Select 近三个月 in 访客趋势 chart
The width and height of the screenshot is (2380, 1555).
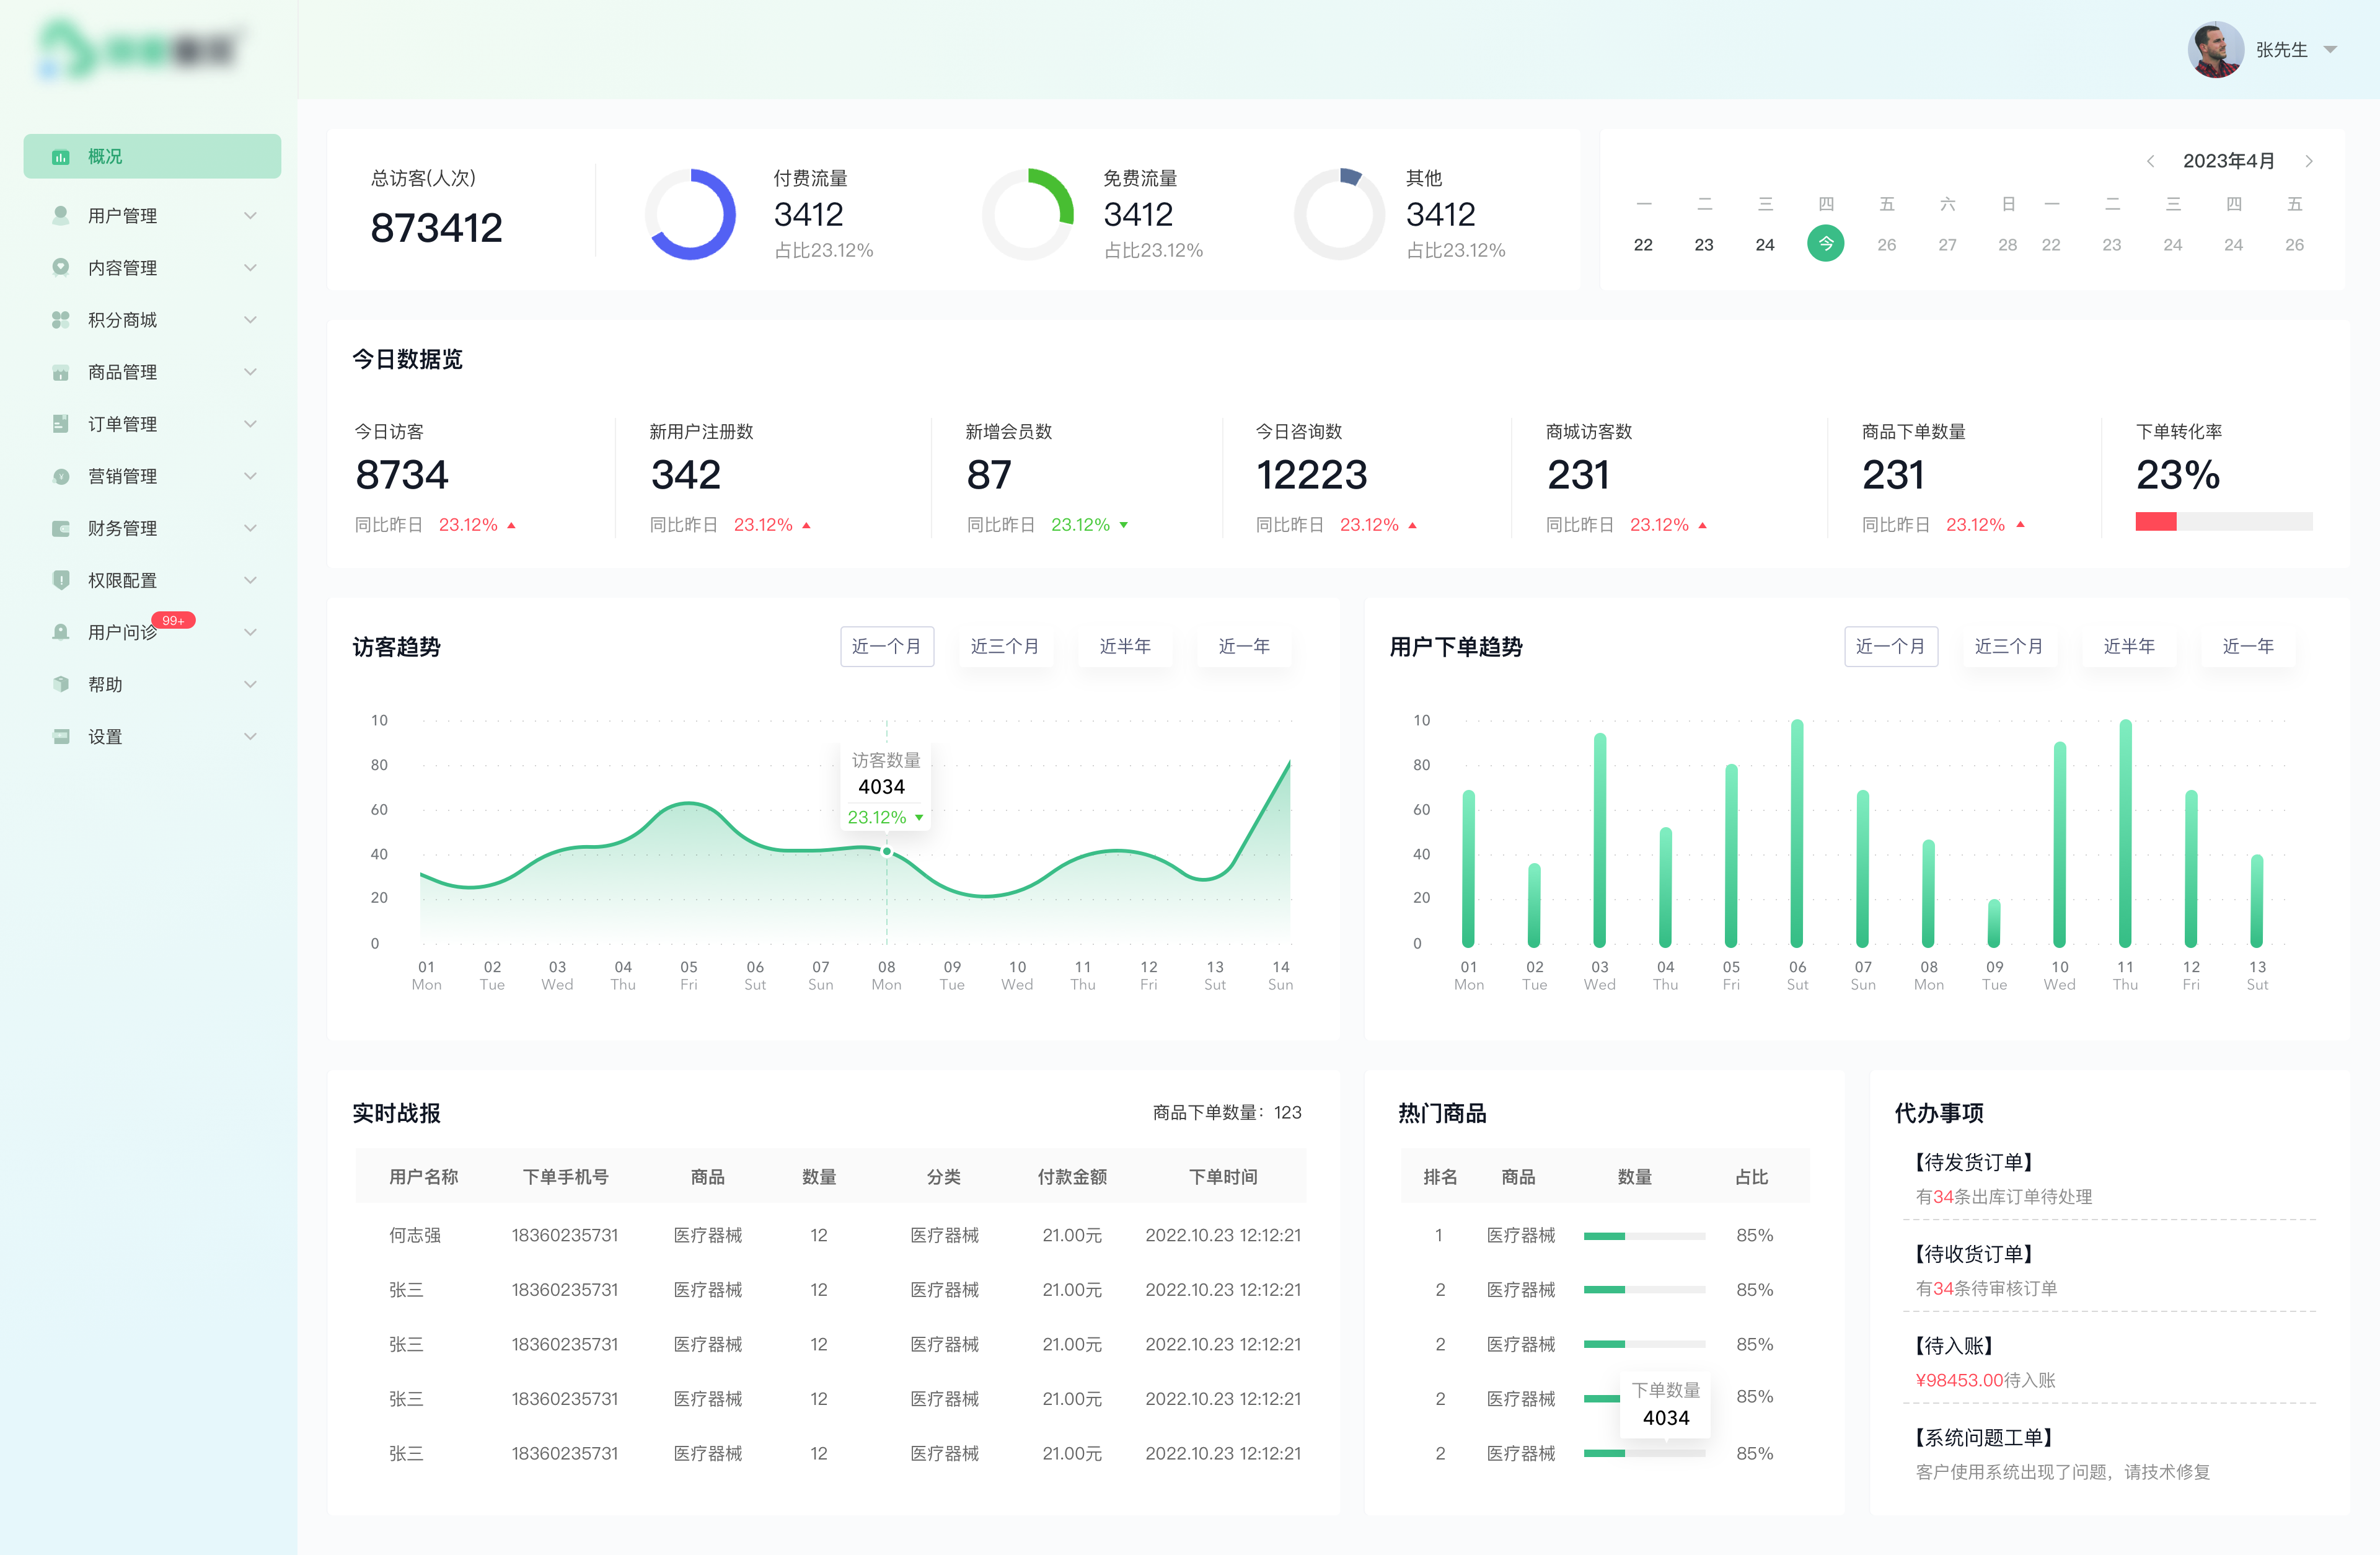coord(1004,647)
